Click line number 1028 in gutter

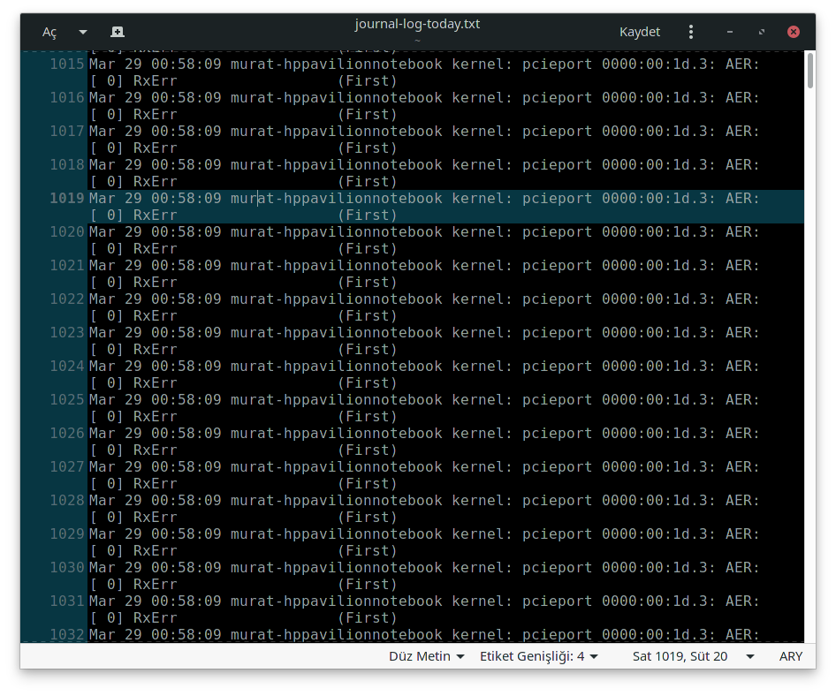point(67,501)
